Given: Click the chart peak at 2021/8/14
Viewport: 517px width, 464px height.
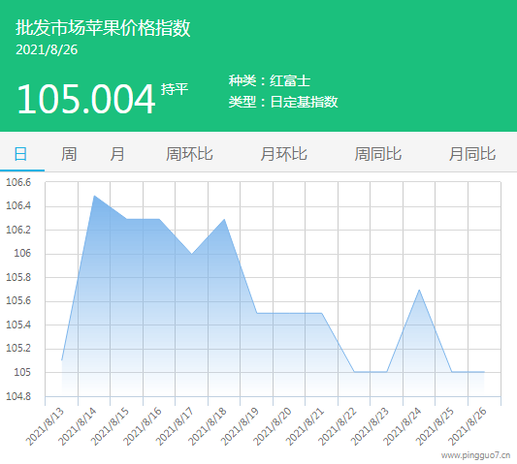Looking at the screenshot, I should click(x=94, y=196).
